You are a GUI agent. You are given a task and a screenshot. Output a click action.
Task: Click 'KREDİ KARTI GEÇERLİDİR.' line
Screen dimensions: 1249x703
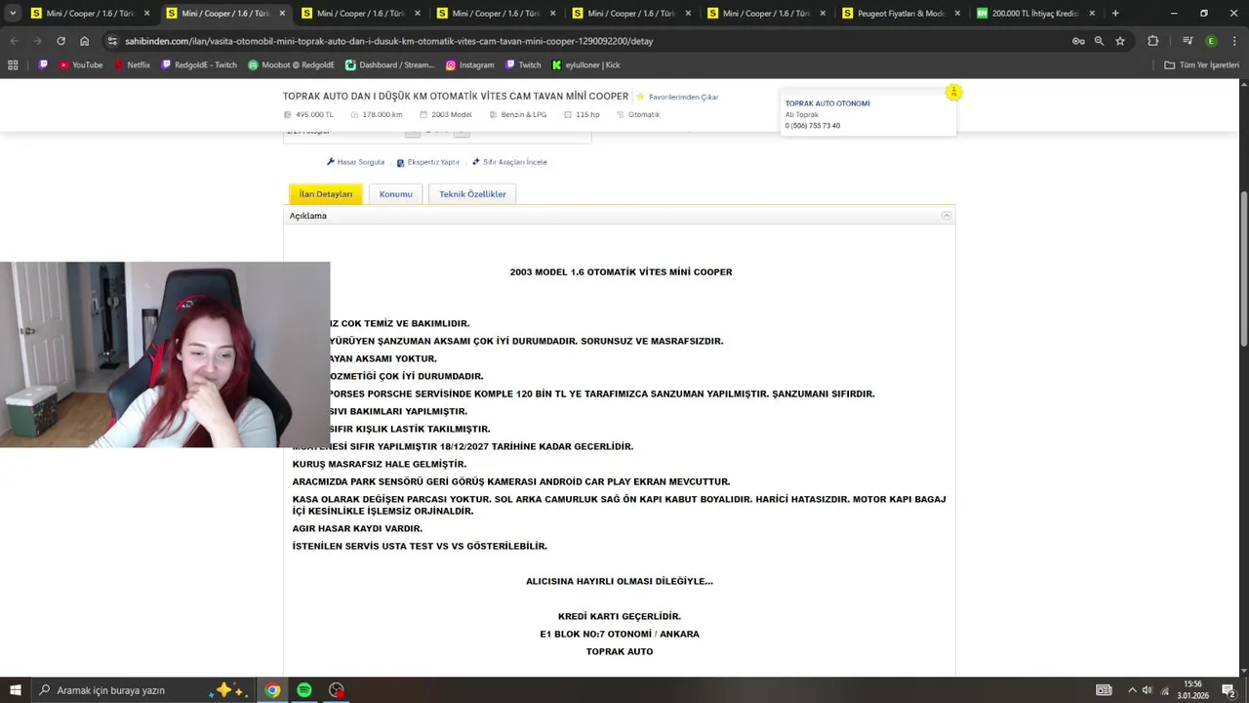coord(620,616)
